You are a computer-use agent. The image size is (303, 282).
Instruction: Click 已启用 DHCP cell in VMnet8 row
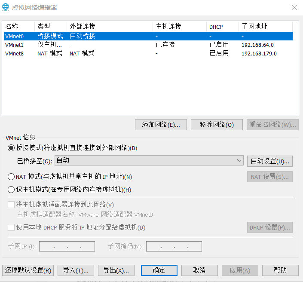pos(219,53)
